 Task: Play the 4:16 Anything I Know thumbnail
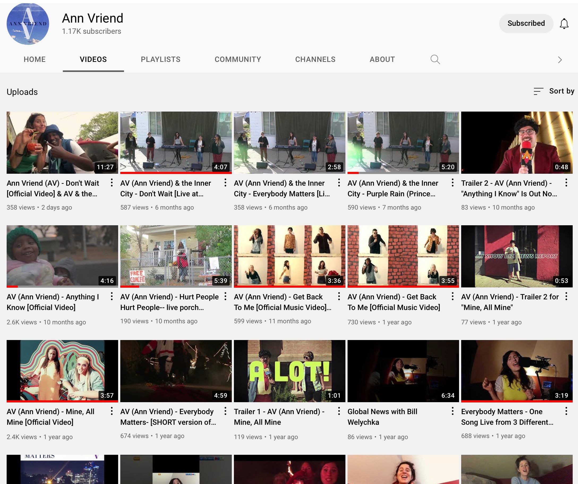tap(62, 256)
